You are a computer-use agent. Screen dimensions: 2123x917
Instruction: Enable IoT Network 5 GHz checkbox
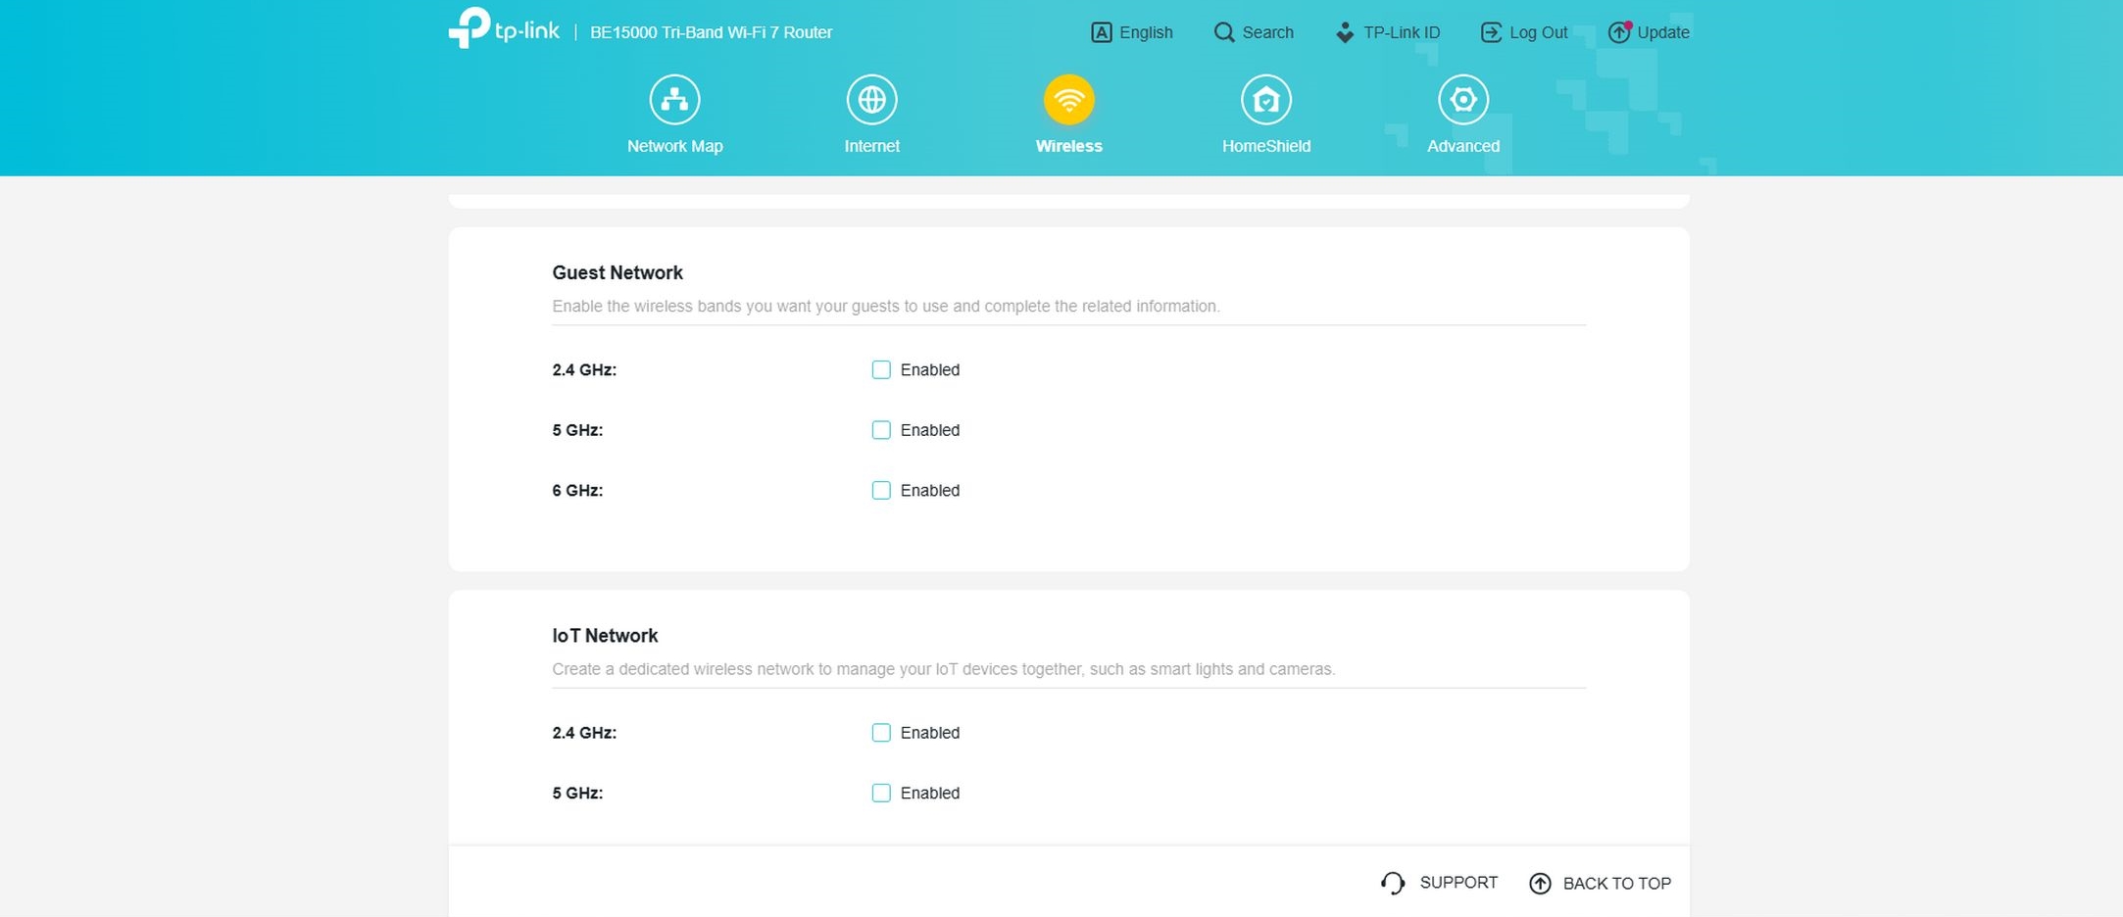[x=881, y=794]
